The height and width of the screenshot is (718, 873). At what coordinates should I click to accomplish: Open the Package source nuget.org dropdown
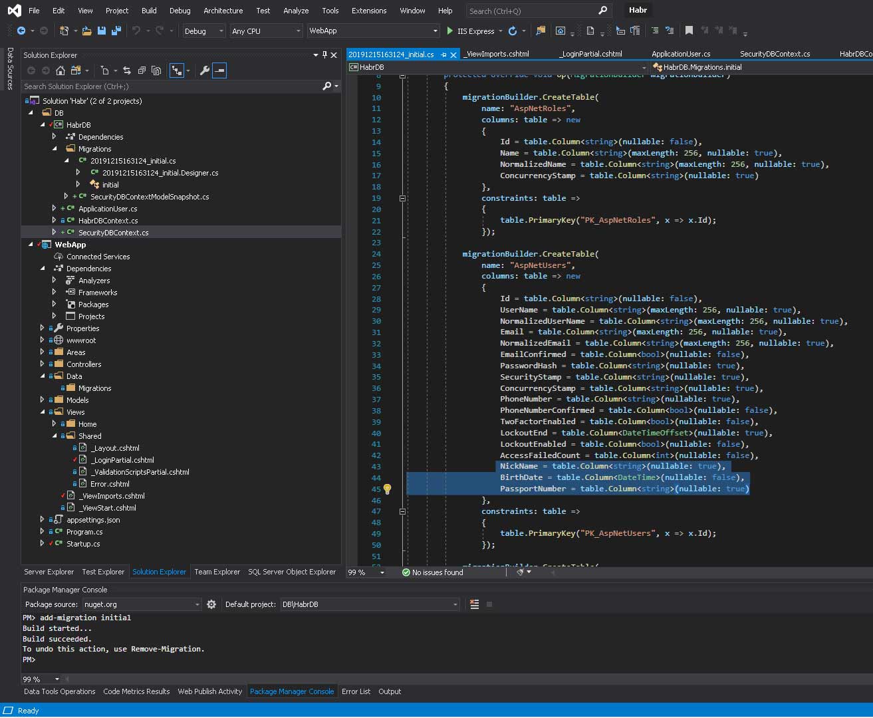141,604
